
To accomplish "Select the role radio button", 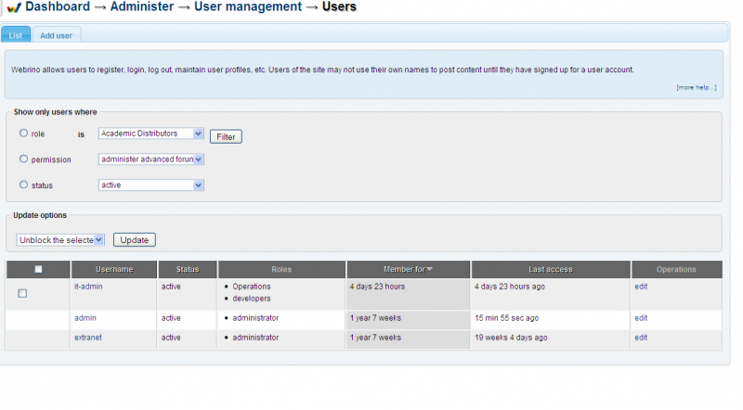I will point(23,134).
